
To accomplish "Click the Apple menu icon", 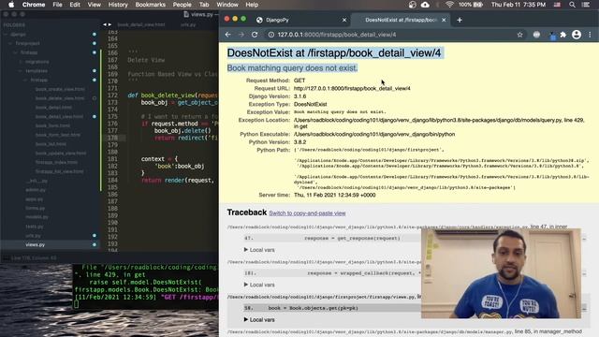I will point(11,5).
